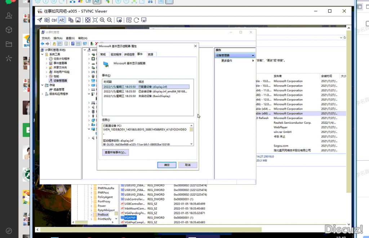The height and width of the screenshot is (238, 369).
Task: Switch to the 驱动程序 tab
Action: pos(116,54)
